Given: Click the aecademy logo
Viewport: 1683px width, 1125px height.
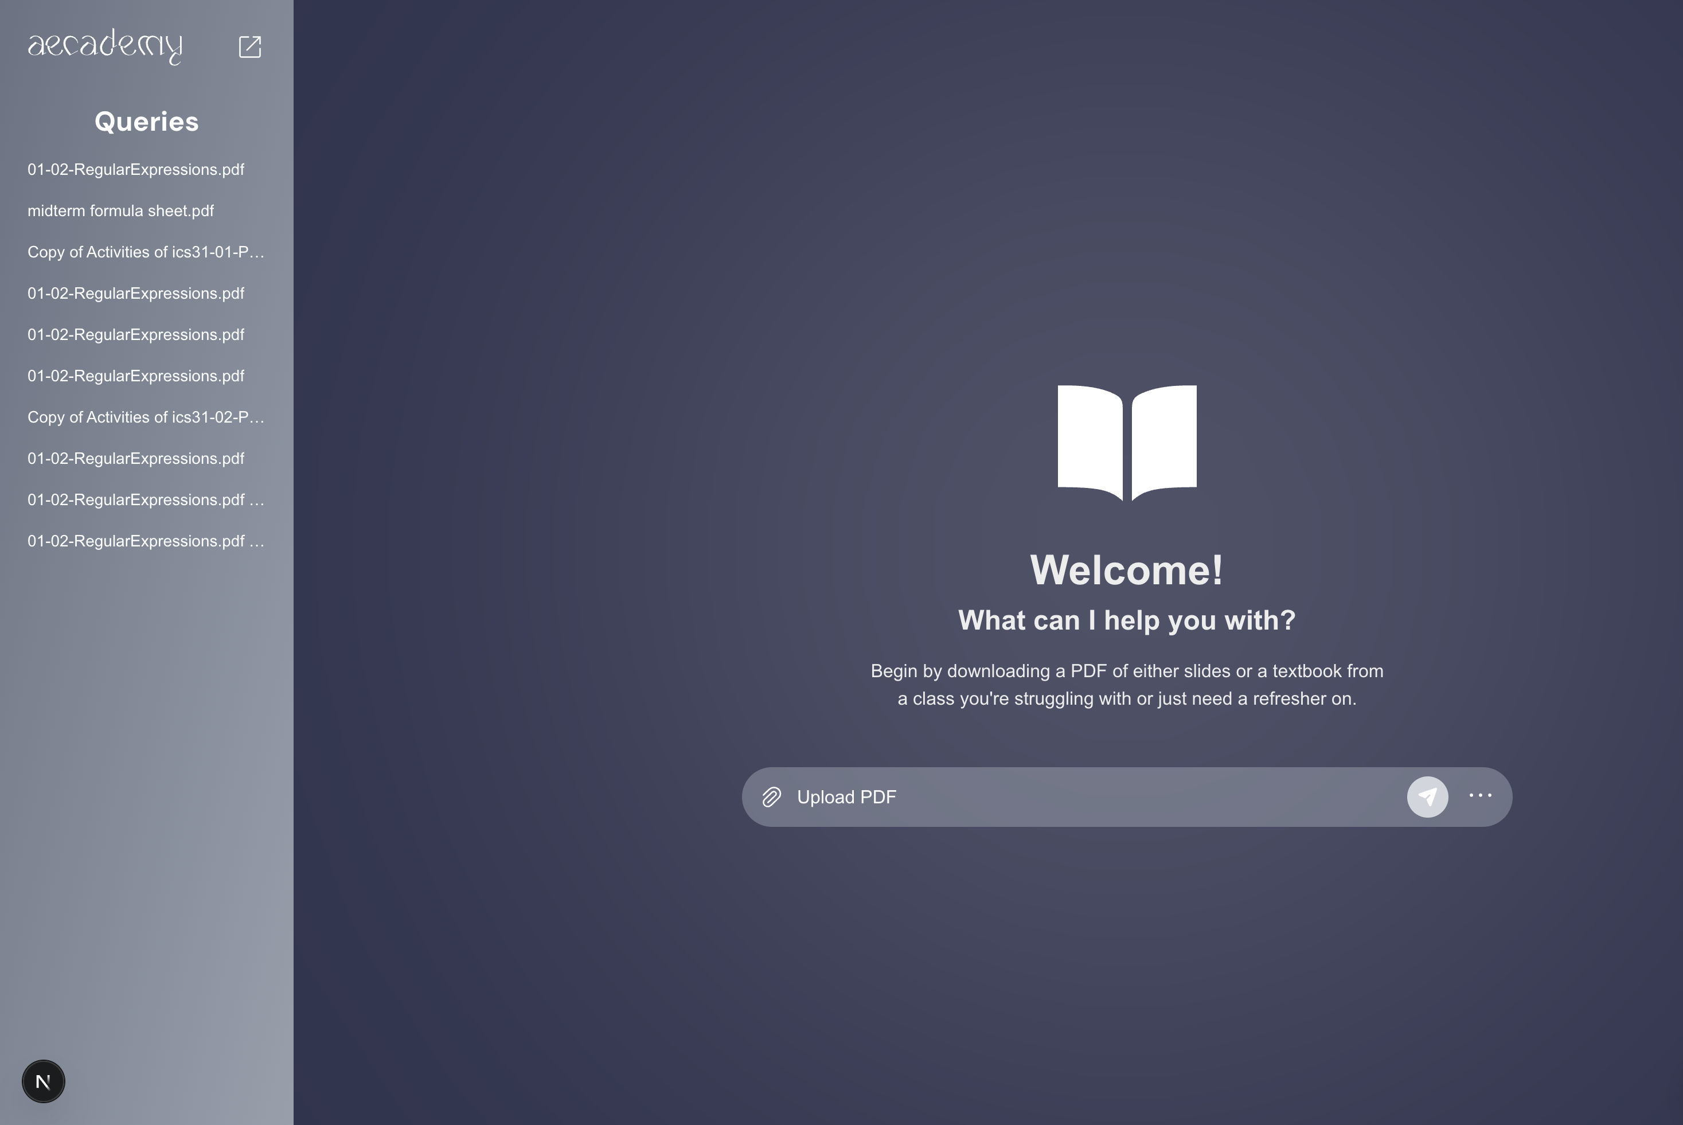Looking at the screenshot, I should (x=105, y=46).
